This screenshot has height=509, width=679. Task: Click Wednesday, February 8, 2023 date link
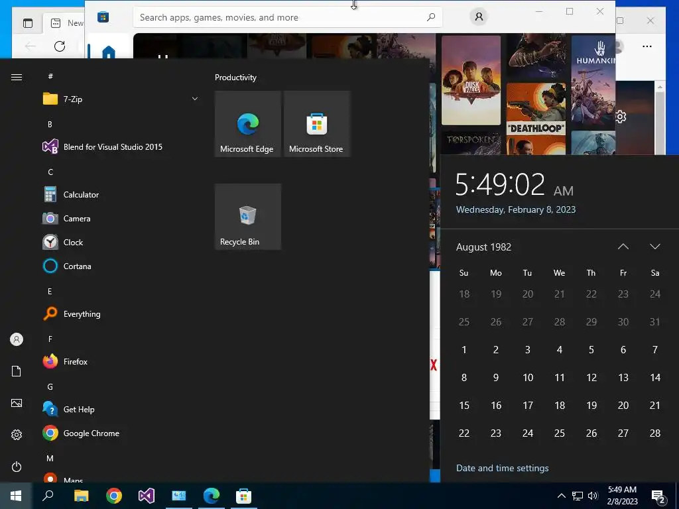coord(516,209)
